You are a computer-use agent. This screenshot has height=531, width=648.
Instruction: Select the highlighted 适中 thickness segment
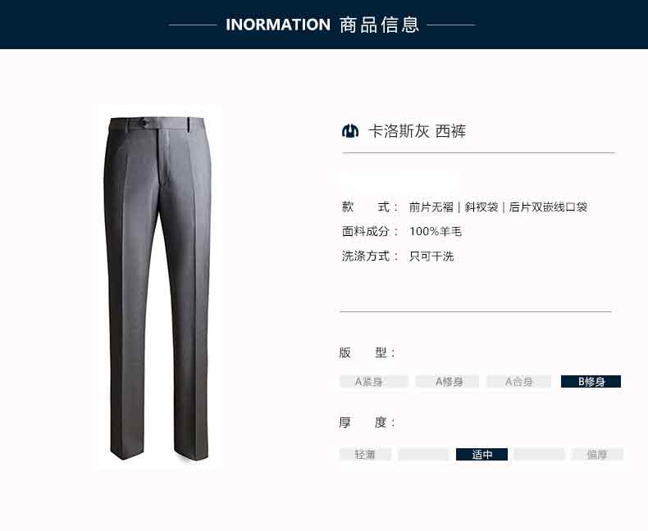pyautogui.click(x=481, y=454)
